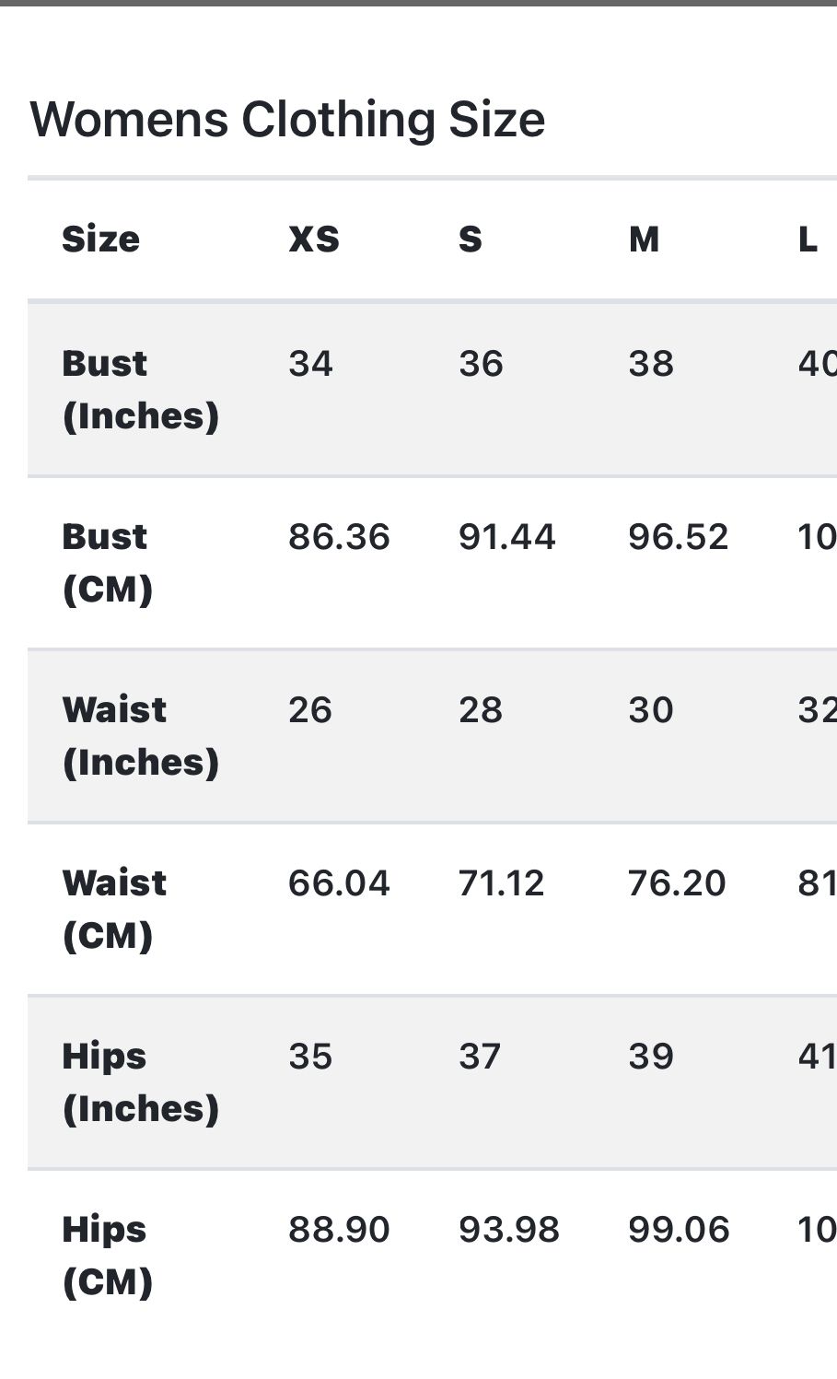Click the XS hips value 88.90
The height and width of the screenshot is (1379, 837).
point(339,1230)
